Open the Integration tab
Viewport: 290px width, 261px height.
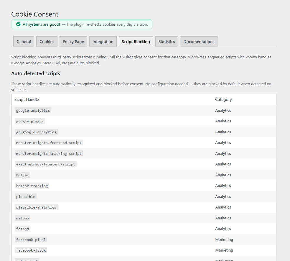(x=103, y=41)
